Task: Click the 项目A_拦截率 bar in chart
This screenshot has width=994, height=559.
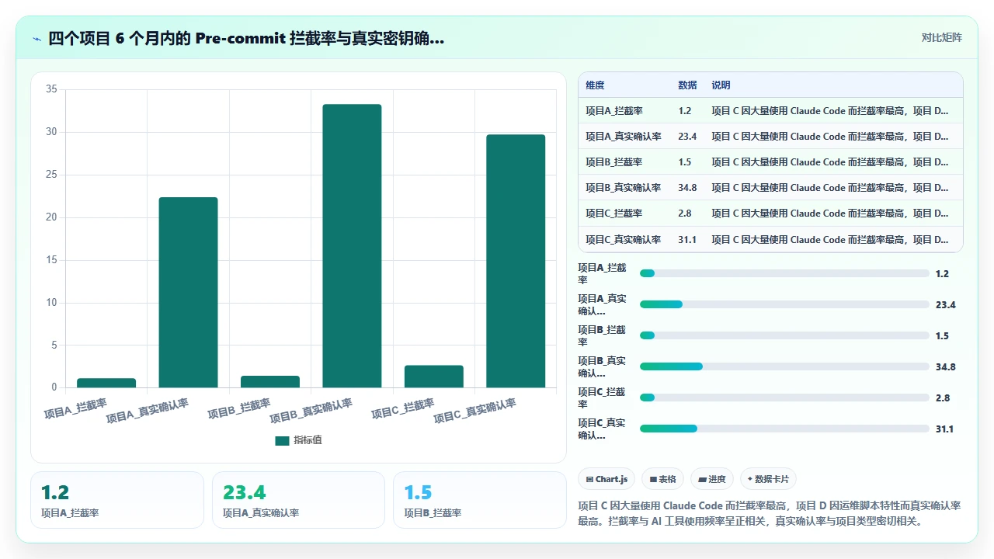Action: (x=106, y=383)
